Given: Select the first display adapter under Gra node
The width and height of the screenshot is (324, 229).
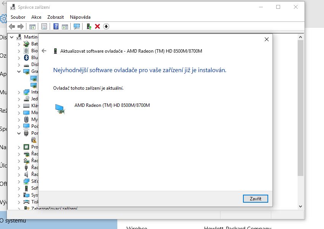Looking at the screenshot, I should pos(34,78).
